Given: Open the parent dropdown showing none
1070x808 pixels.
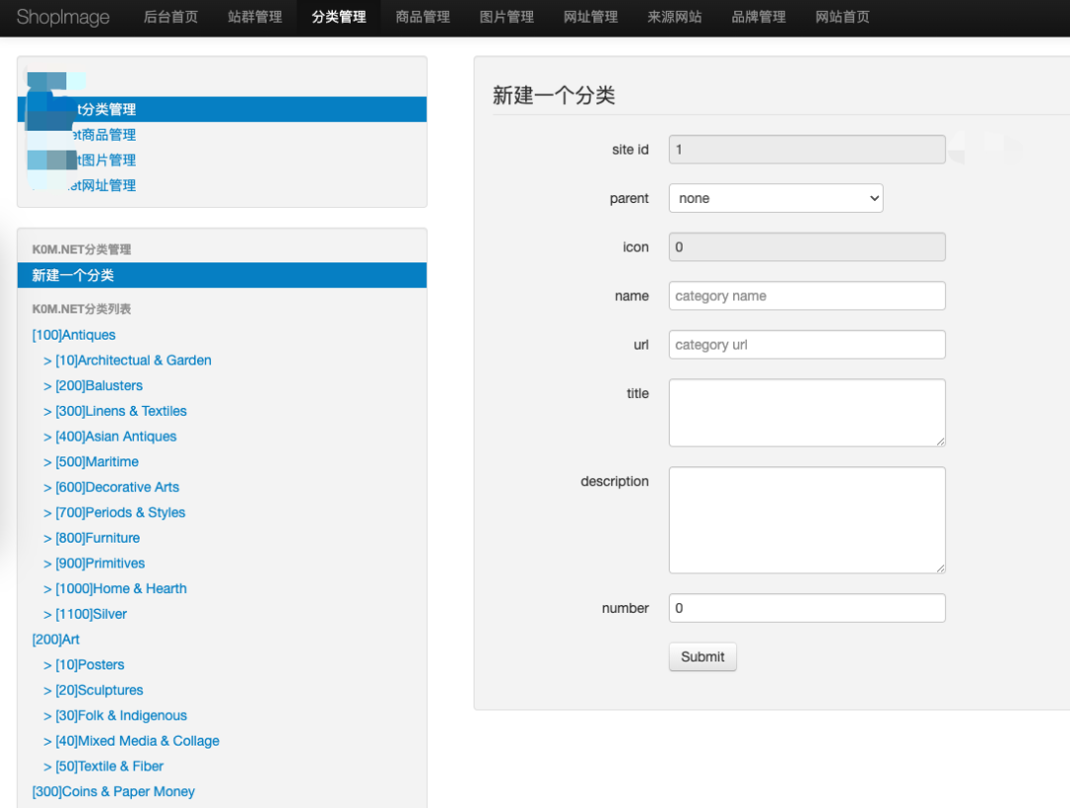Looking at the screenshot, I should pos(776,197).
